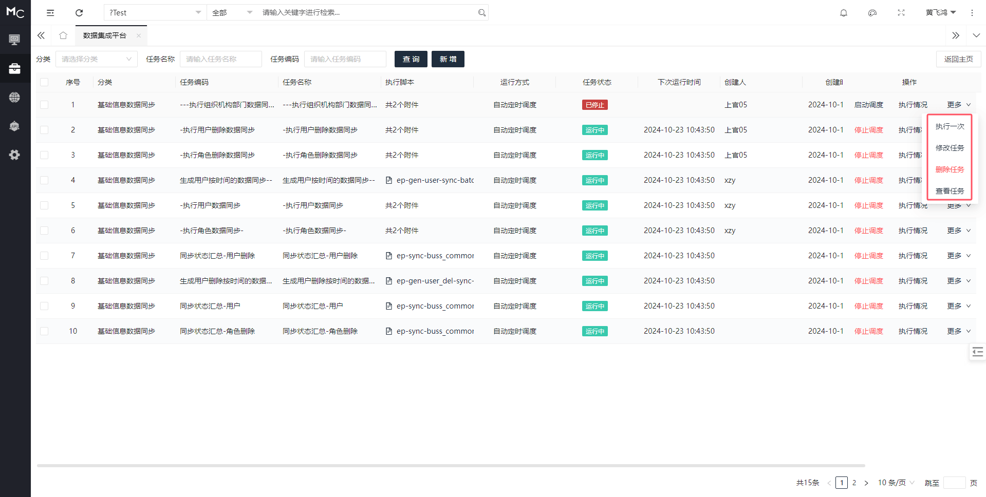Click 停止调度 link in row 2
Image resolution: width=986 pixels, height=497 pixels.
tap(868, 130)
